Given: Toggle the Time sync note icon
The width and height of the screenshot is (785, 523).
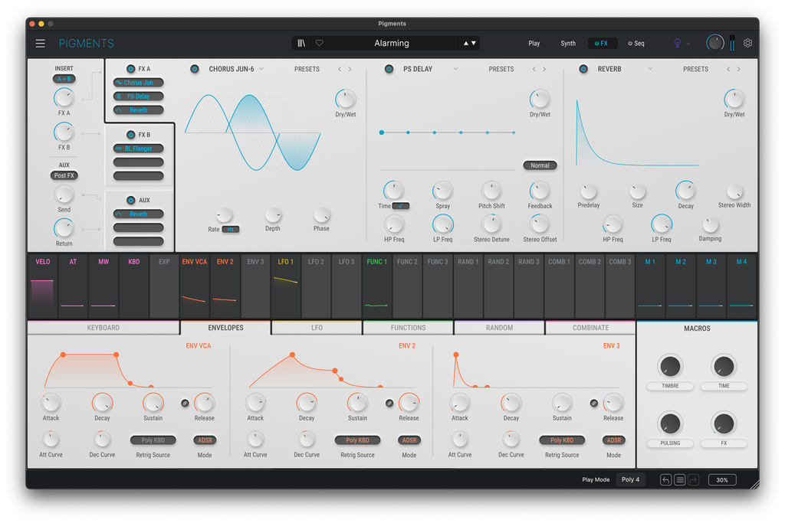Looking at the screenshot, I should [x=400, y=206].
